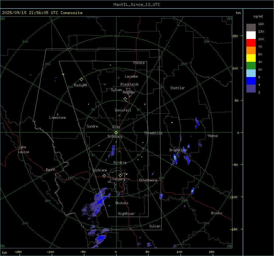The width and height of the screenshot is (274, 256).
Task: Select the light blue 8-20 legend swatch
Action: (x=251, y=73)
